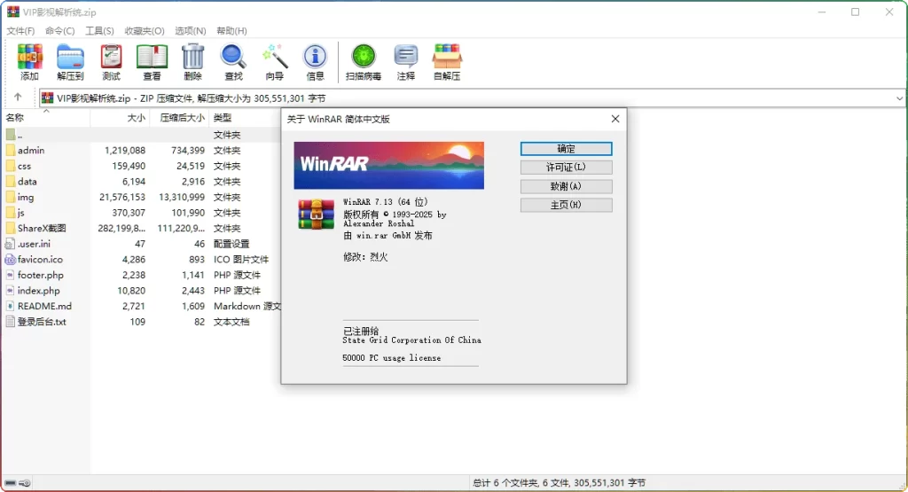Close the About WinRAR dialog
The width and height of the screenshot is (908, 492).
click(x=615, y=119)
